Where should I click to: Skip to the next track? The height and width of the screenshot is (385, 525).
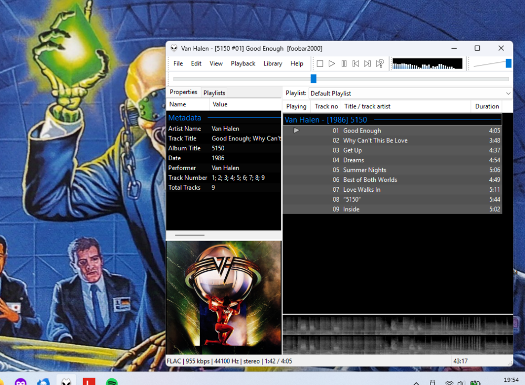point(367,63)
